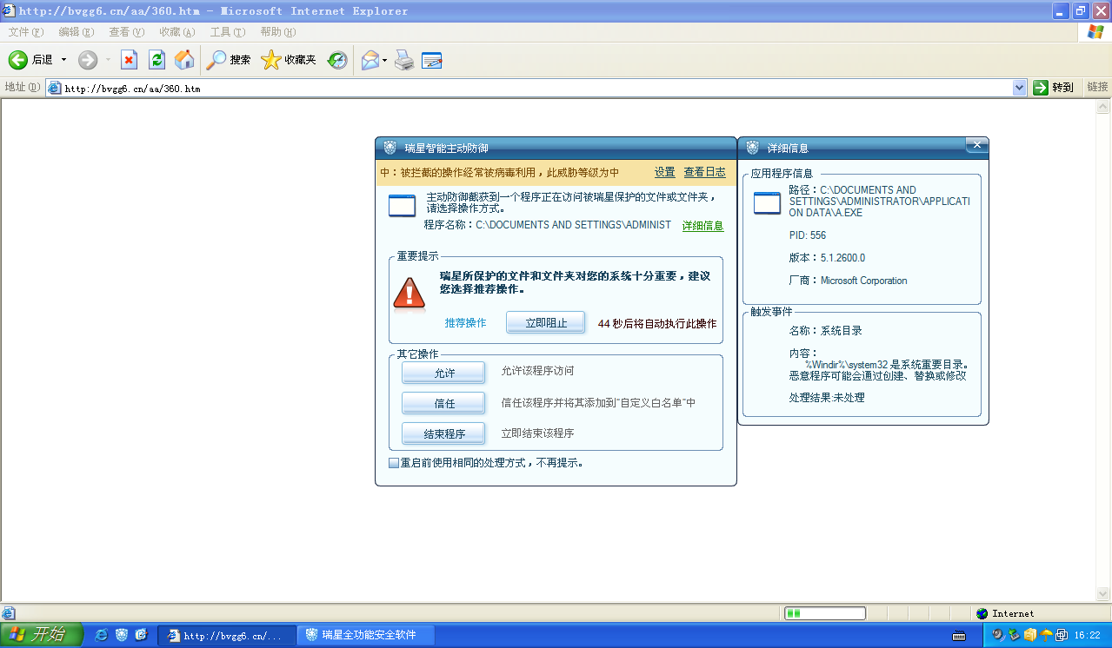Screen dimensions: 1112x648
Task: Click the 处理结果:未处理 text
Action: pos(827,397)
